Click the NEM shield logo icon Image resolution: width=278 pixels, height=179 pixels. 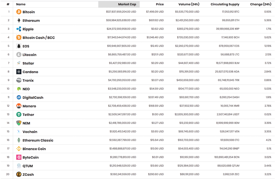click(x=19, y=123)
